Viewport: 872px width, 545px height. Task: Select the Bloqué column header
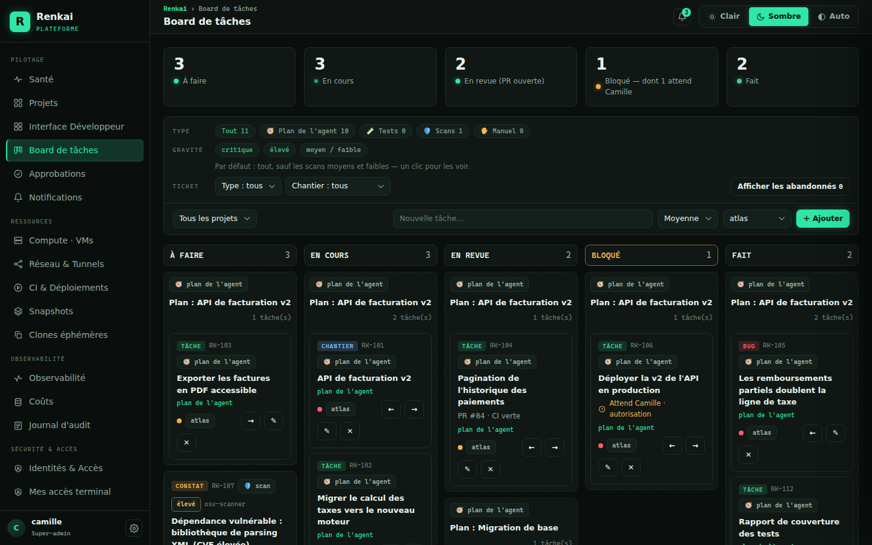tap(652, 255)
